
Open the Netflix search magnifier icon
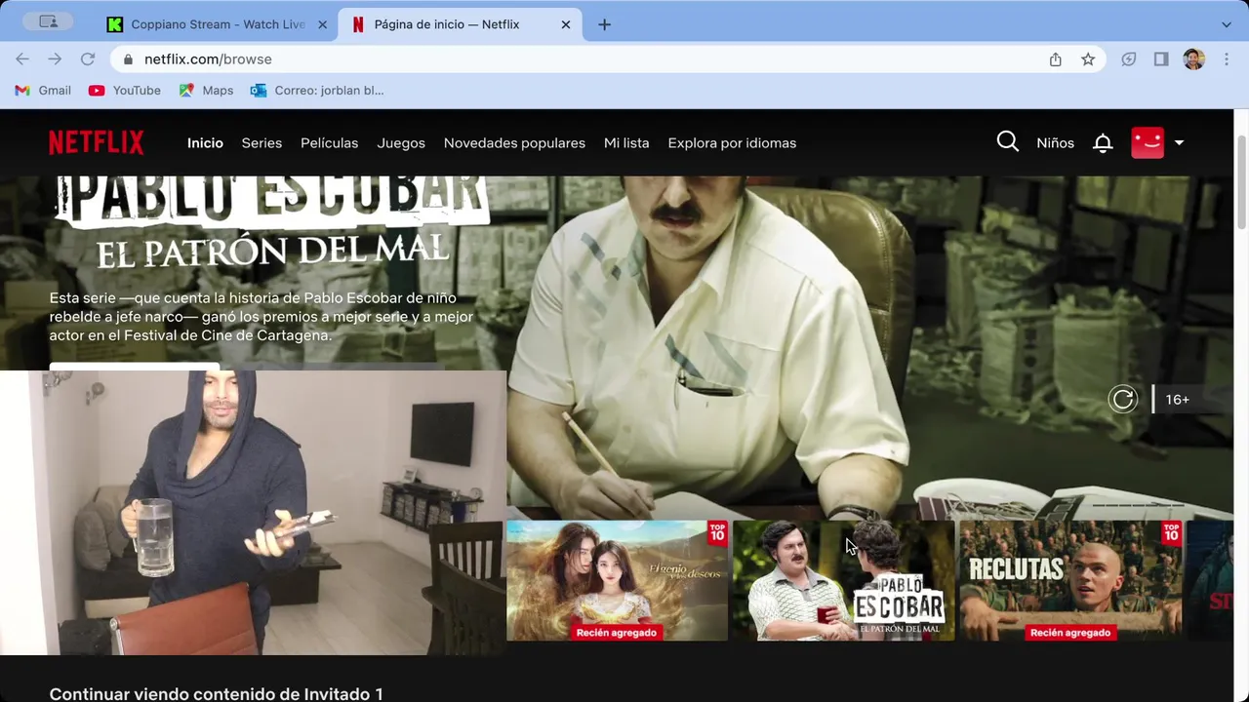click(1008, 142)
